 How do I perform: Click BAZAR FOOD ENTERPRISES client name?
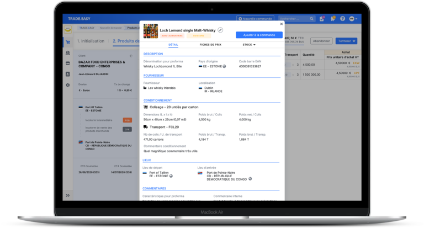[102, 64]
